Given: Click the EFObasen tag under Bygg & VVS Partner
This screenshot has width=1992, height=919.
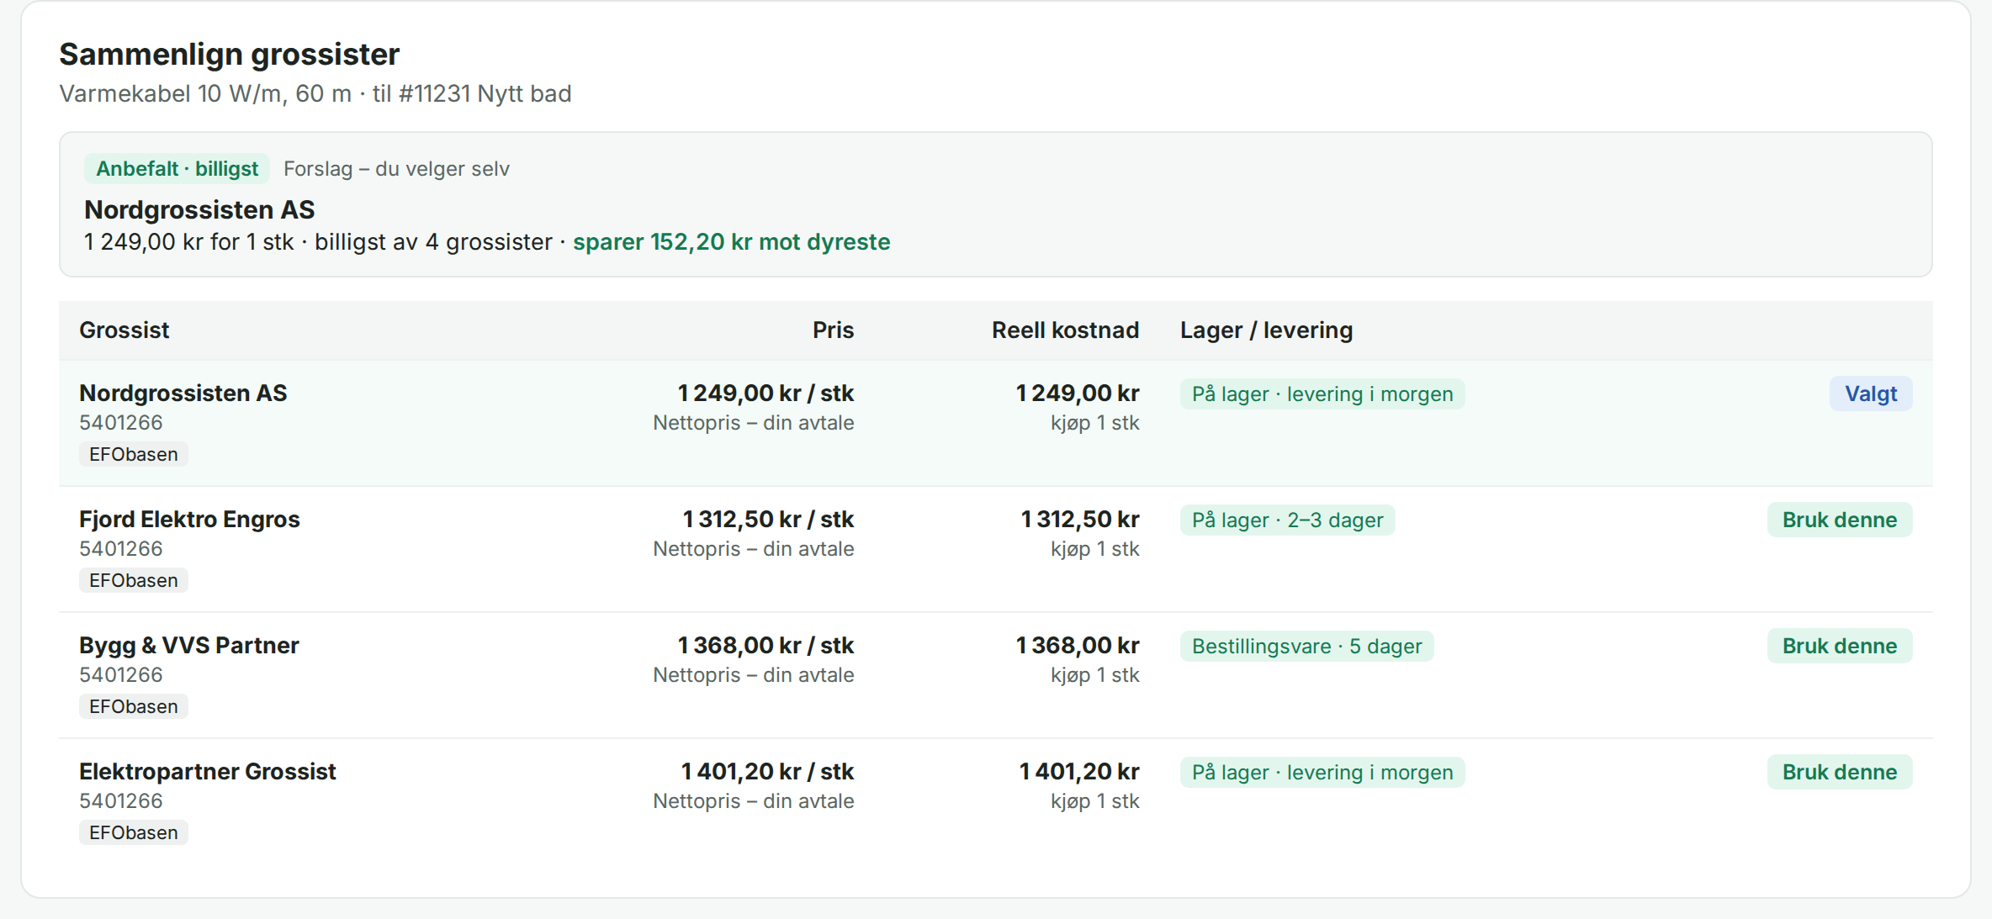Looking at the screenshot, I should (x=134, y=706).
